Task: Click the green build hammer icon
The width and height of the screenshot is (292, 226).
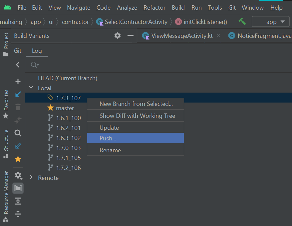Action: [242, 21]
